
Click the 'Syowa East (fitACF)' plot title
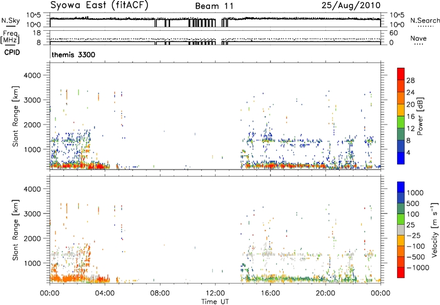click(99, 6)
